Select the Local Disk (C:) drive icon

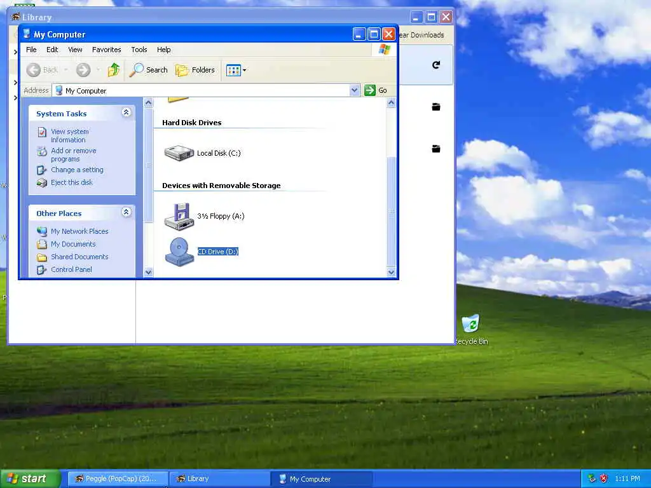point(179,152)
